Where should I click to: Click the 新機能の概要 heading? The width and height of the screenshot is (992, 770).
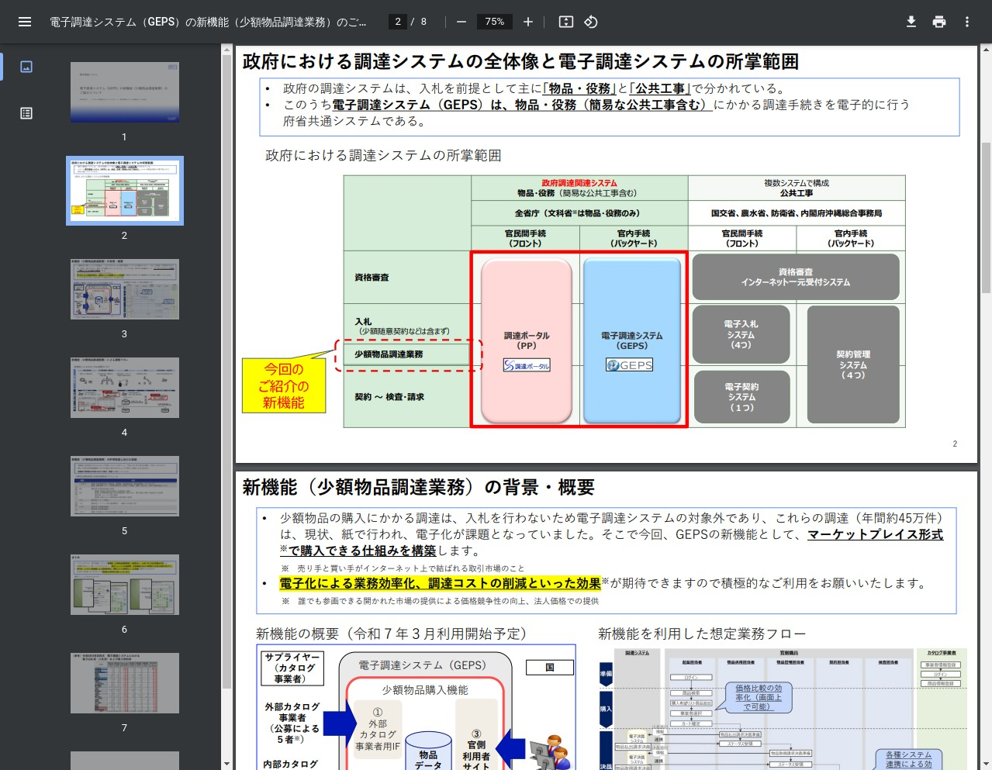point(392,634)
